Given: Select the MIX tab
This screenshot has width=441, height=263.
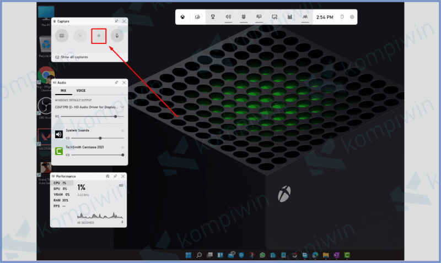Looking at the screenshot, I should pos(63,91).
